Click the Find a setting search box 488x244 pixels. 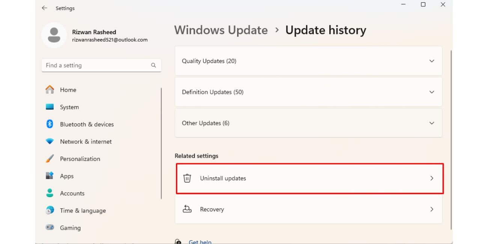coord(101,65)
